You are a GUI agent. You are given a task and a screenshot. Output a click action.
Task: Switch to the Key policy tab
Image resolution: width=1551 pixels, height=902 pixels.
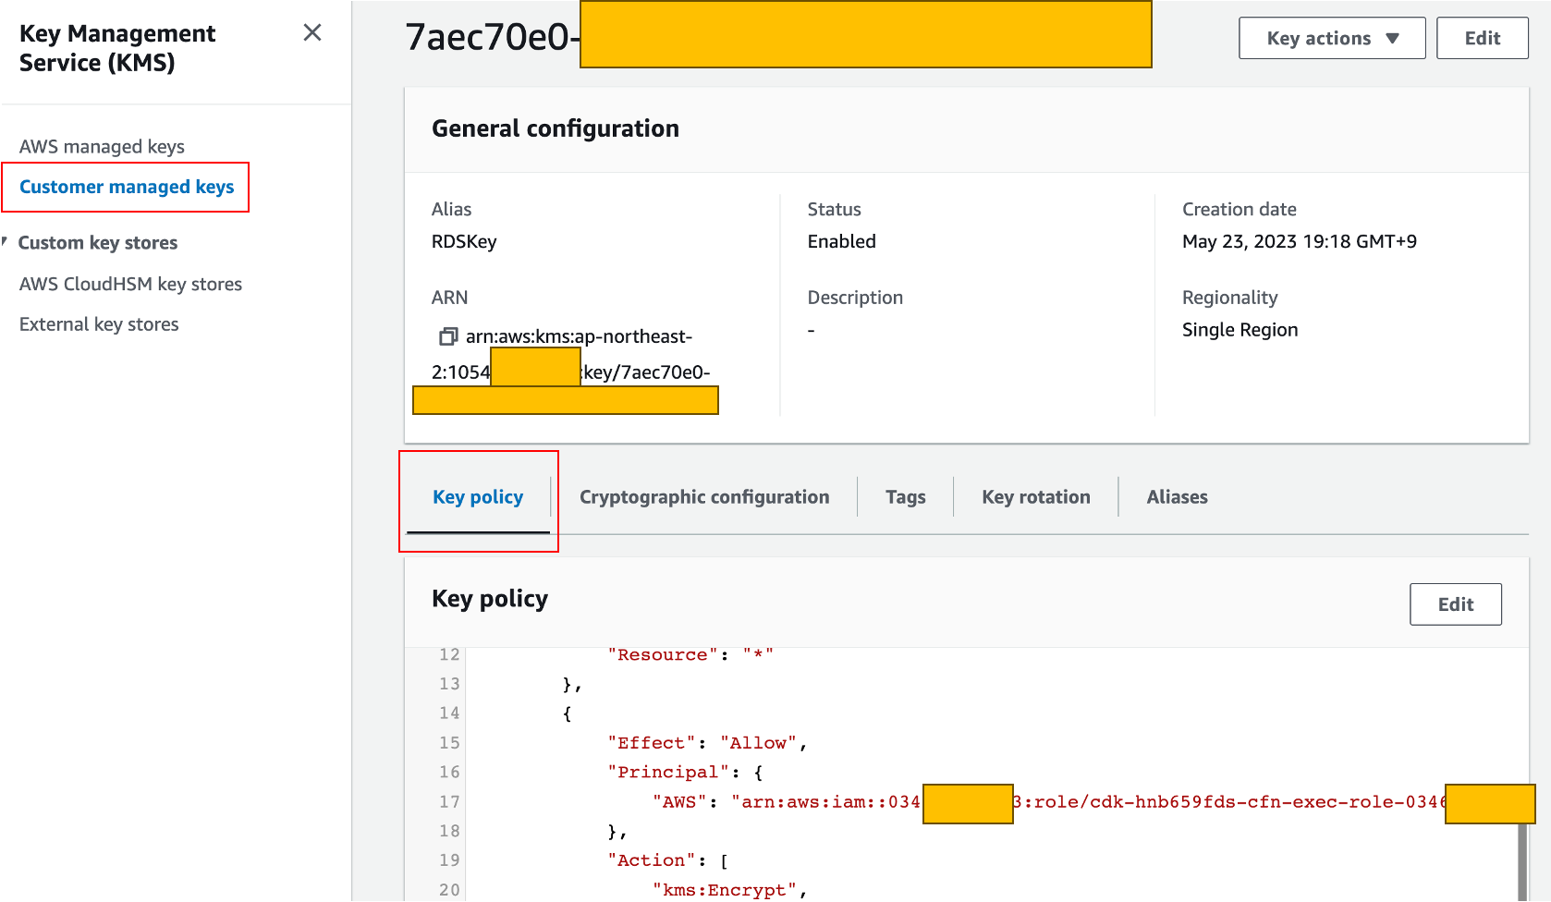point(478,497)
